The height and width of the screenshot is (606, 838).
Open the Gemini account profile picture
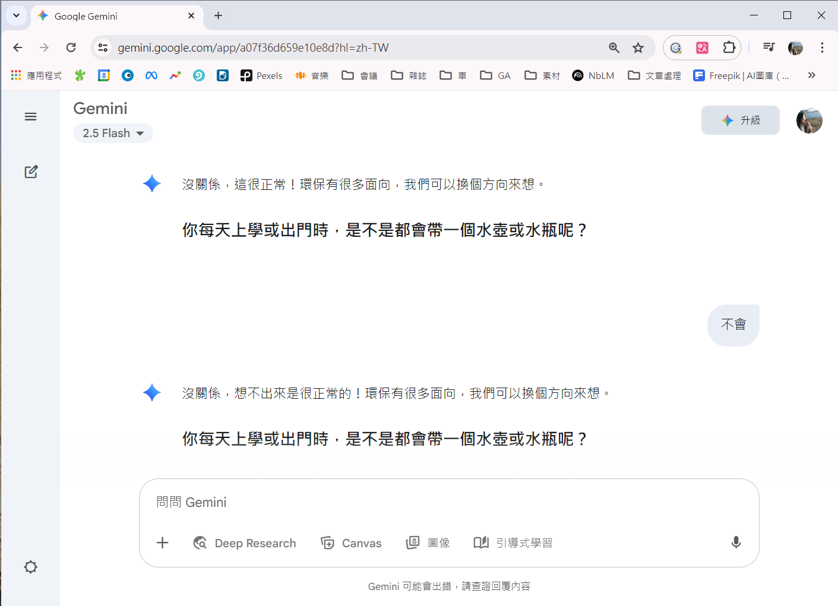tap(809, 120)
